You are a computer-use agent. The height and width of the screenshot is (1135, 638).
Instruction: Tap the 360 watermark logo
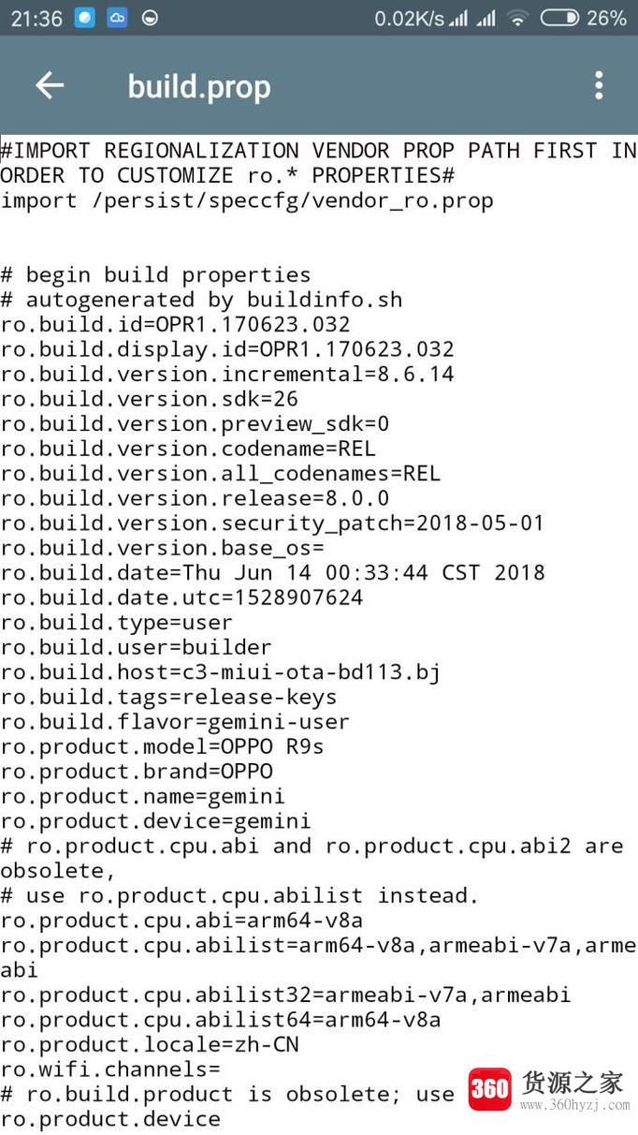pyautogui.click(x=490, y=1089)
